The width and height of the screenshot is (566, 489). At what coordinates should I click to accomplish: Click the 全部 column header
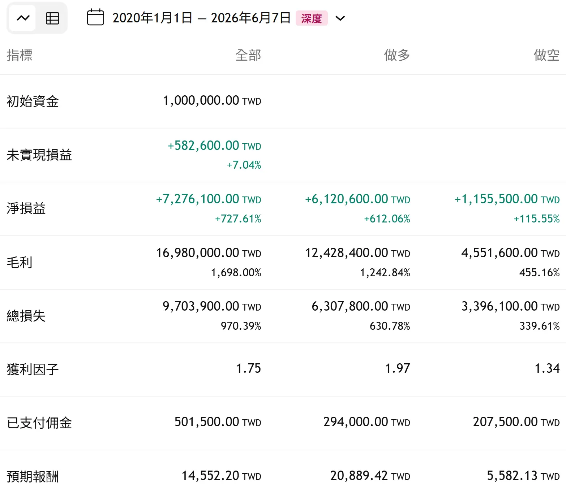248,55
